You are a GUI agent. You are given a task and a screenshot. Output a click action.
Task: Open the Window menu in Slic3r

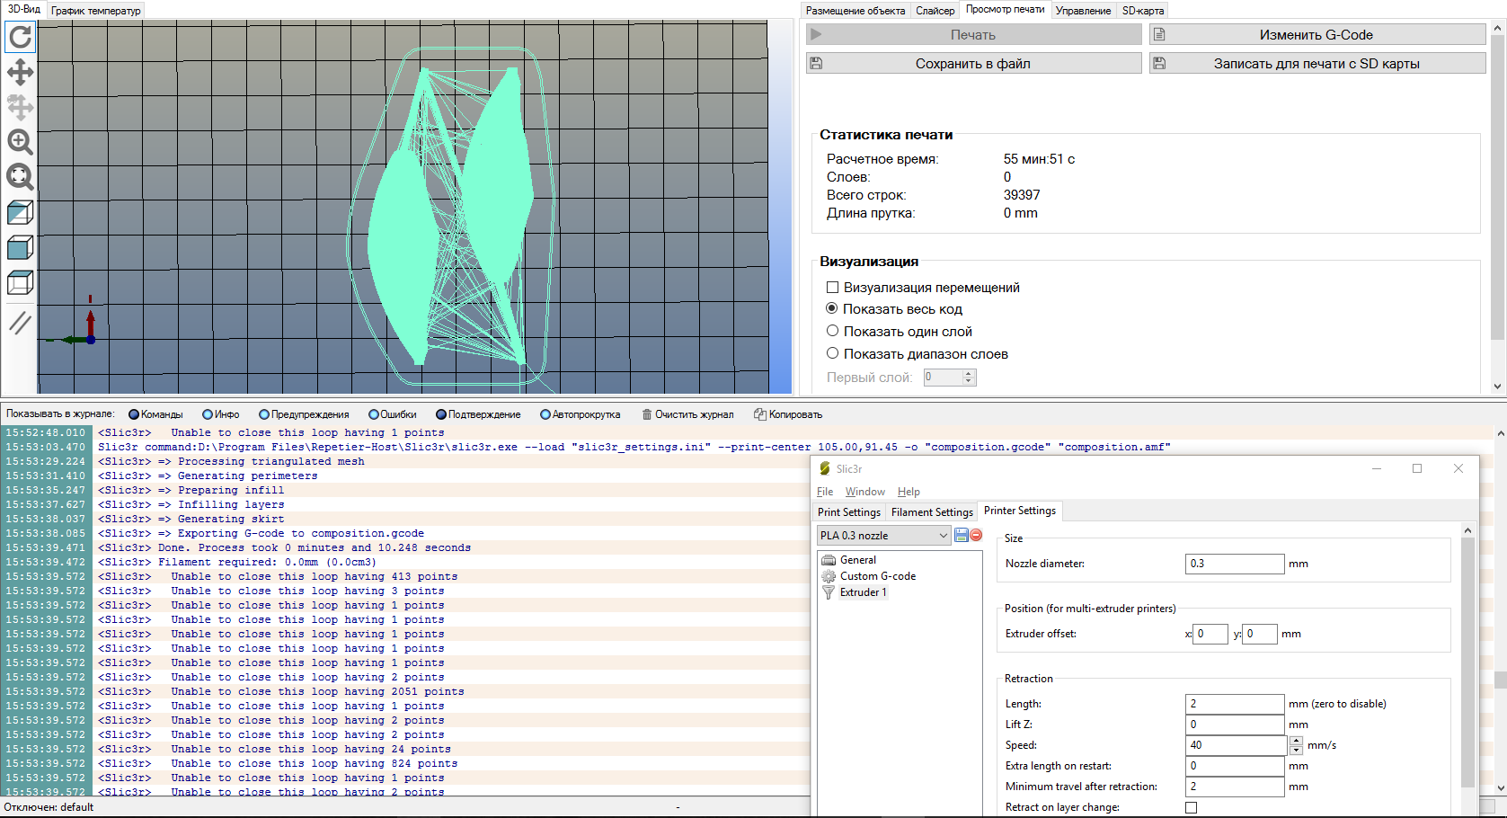864,492
